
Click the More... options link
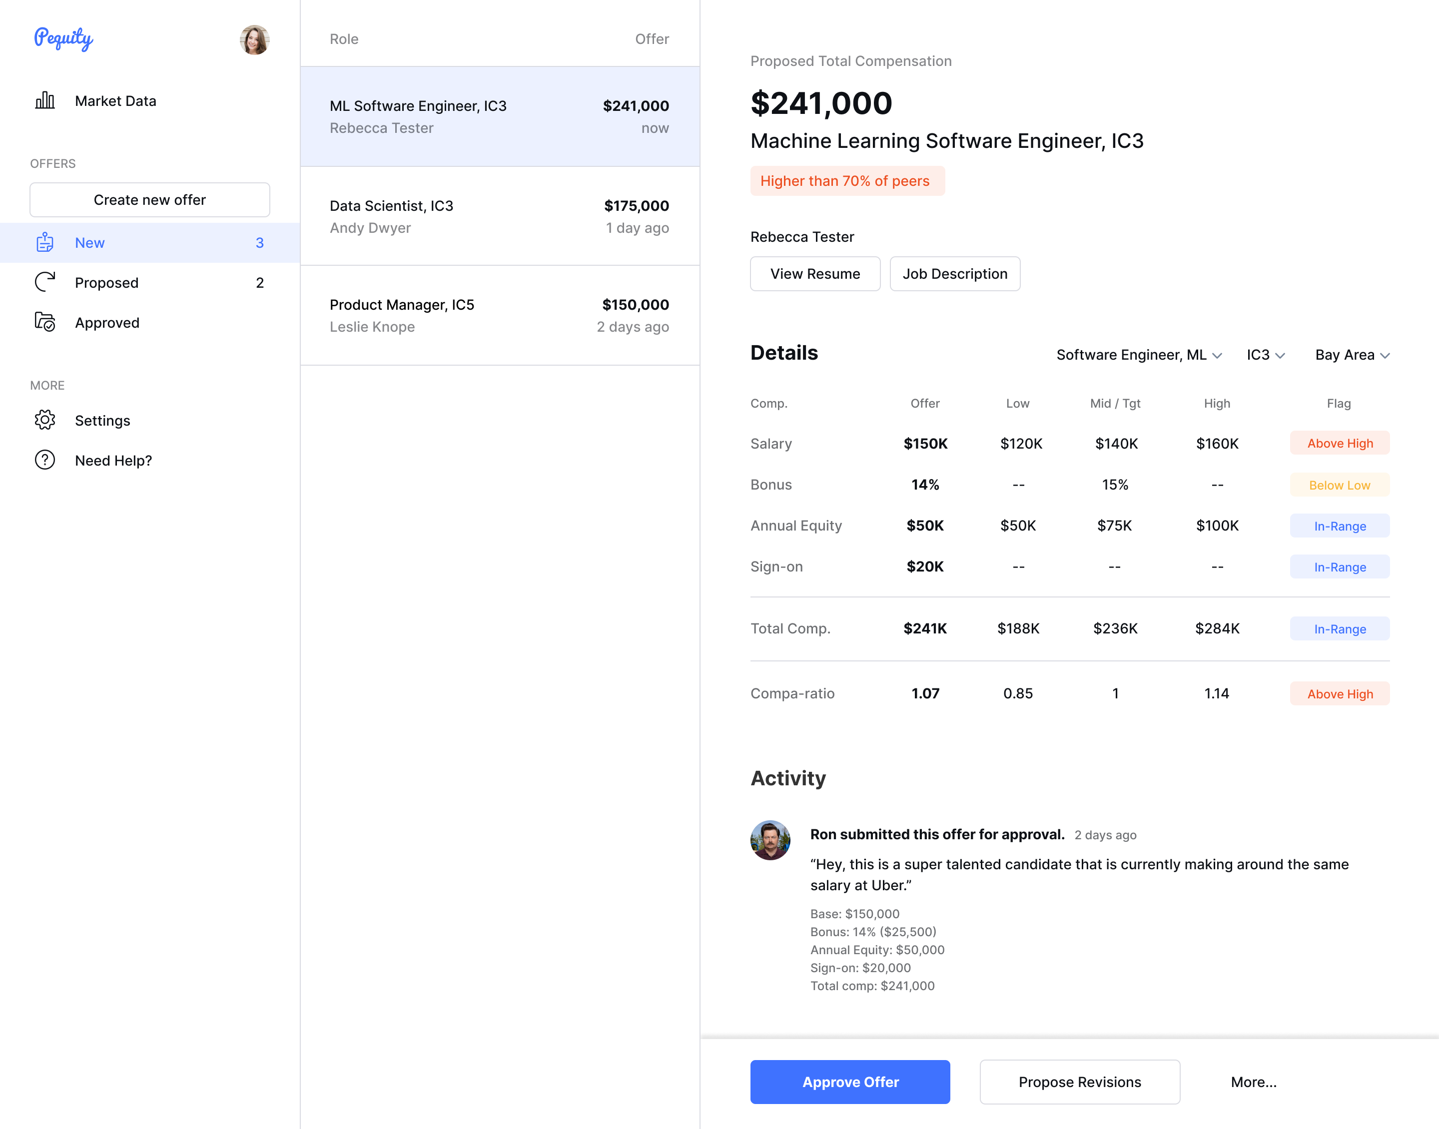point(1253,1082)
